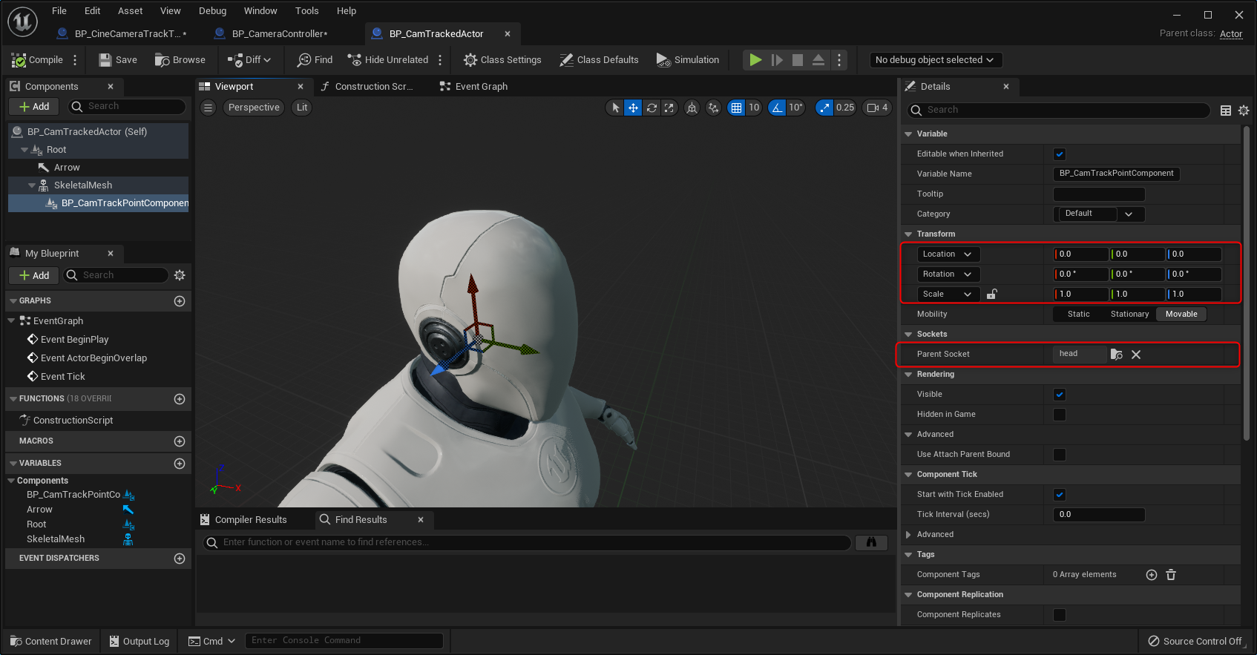
Task: Click the Stop playback button
Action: click(x=798, y=60)
